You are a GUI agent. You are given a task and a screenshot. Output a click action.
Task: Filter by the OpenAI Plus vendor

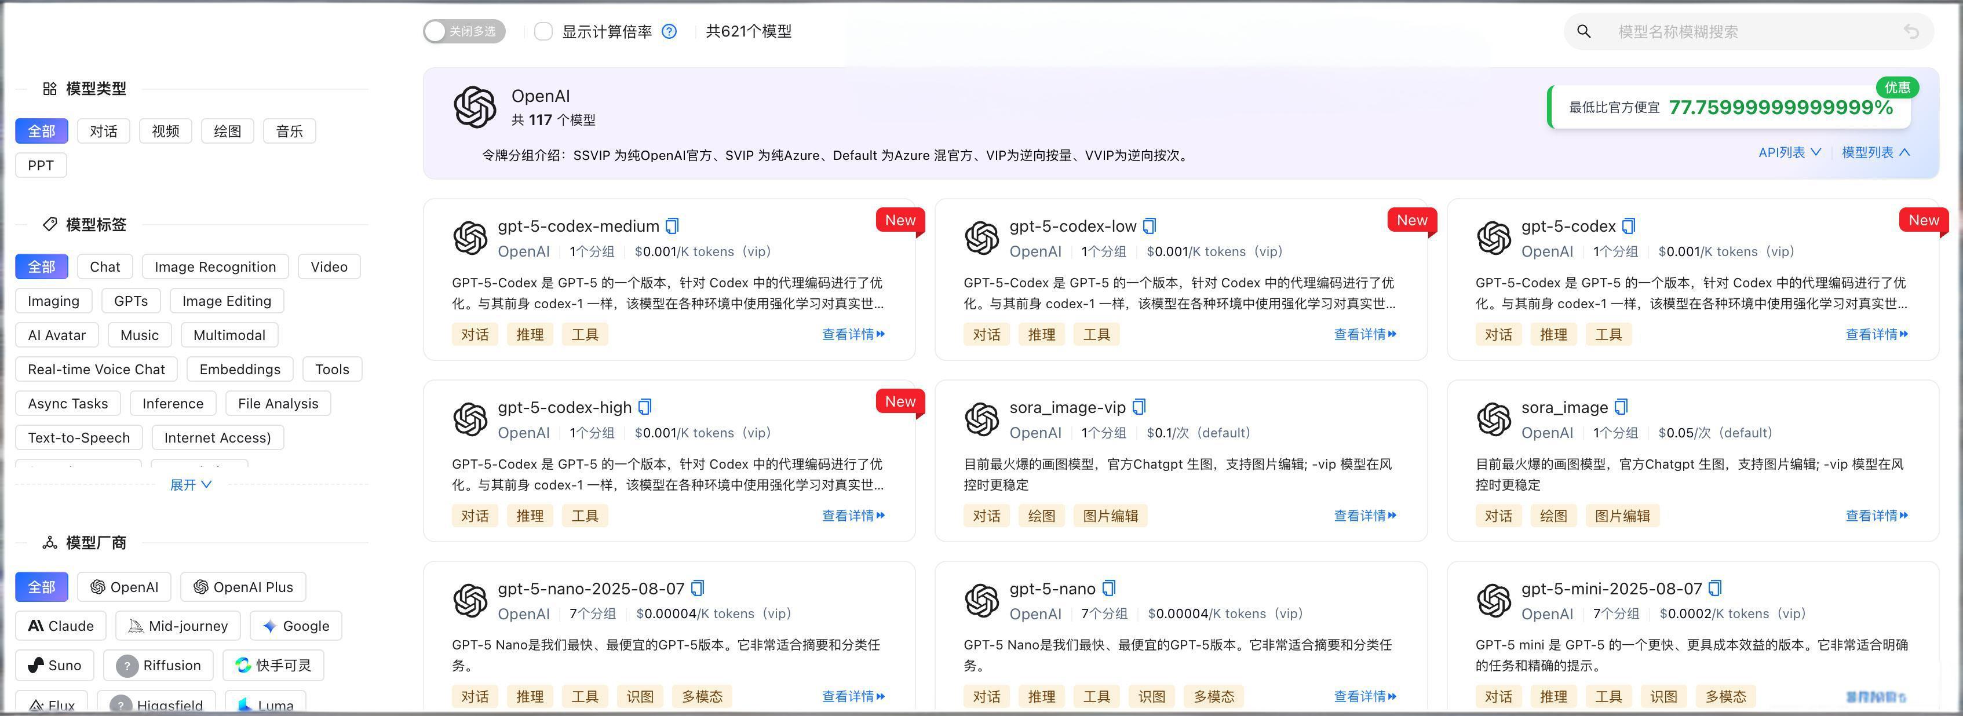tap(243, 587)
